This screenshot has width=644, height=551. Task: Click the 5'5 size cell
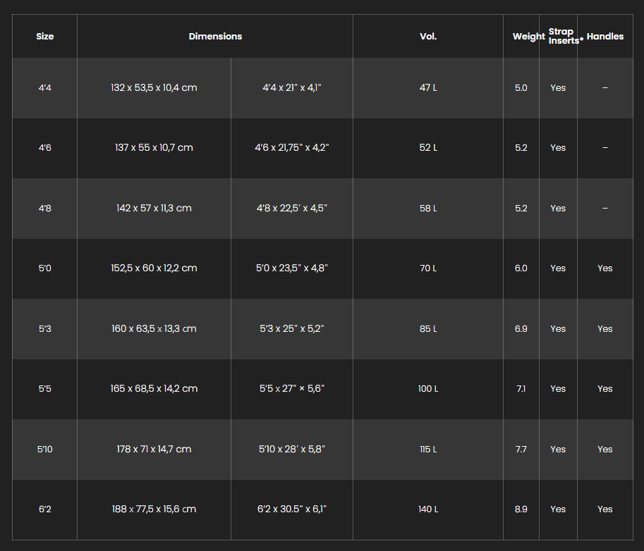[44, 389]
